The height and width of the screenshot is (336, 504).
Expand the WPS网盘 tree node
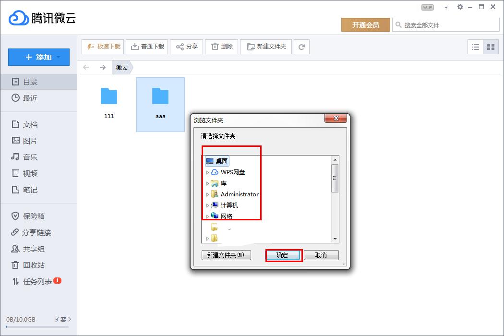coord(207,172)
